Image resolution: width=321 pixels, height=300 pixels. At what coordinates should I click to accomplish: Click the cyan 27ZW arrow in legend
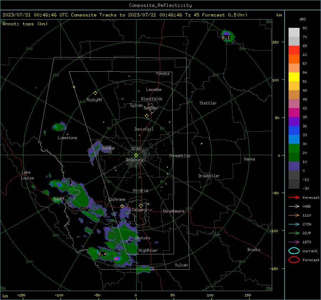(294, 224)
